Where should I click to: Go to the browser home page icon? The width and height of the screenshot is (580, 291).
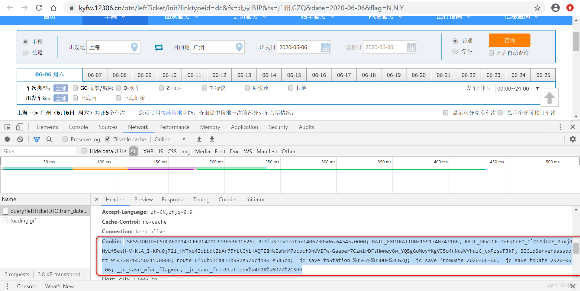[53, 8]
